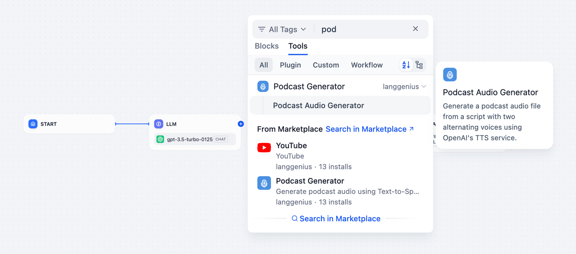Select the Podcast Audio Generator tool
Screen dimensions: 576x254
pyautogui.click(x=319, y=105)
